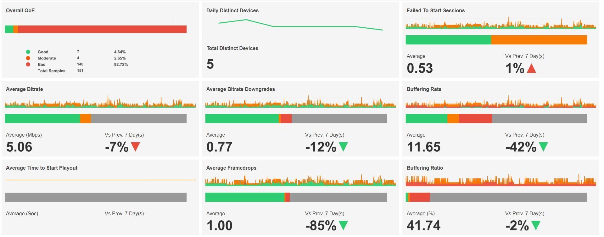The height and width of the screenshot is (237, 604).
Task: Click the green segment of Average Bitrate bar
Action: 42,119
